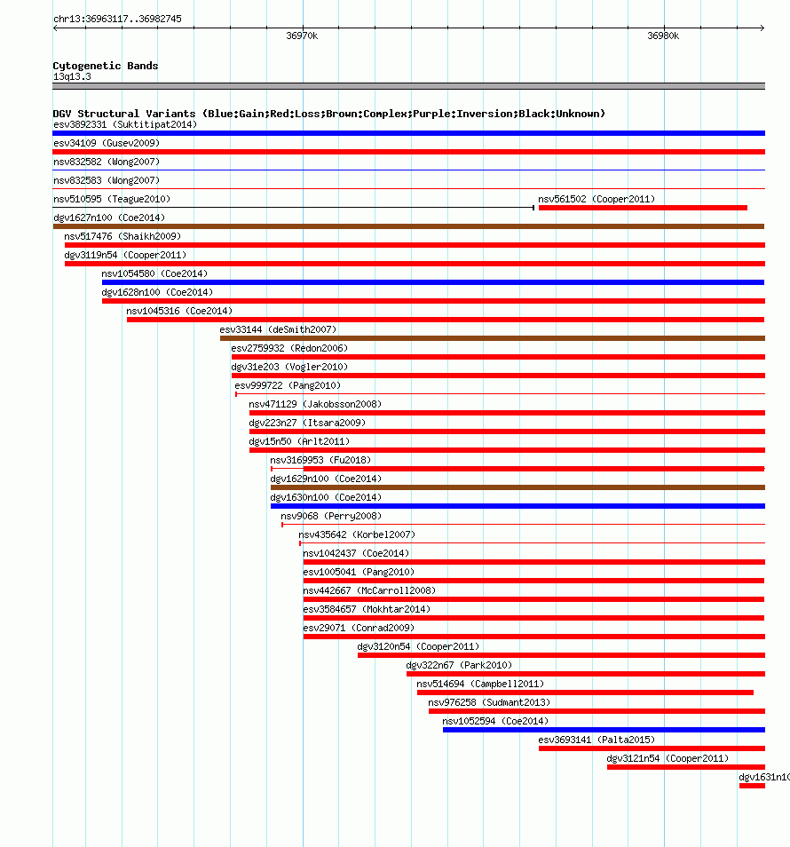Select esv999722 (Pang2010) label
Viewport: 790px width, 847px height.
[x=288, y=385]
